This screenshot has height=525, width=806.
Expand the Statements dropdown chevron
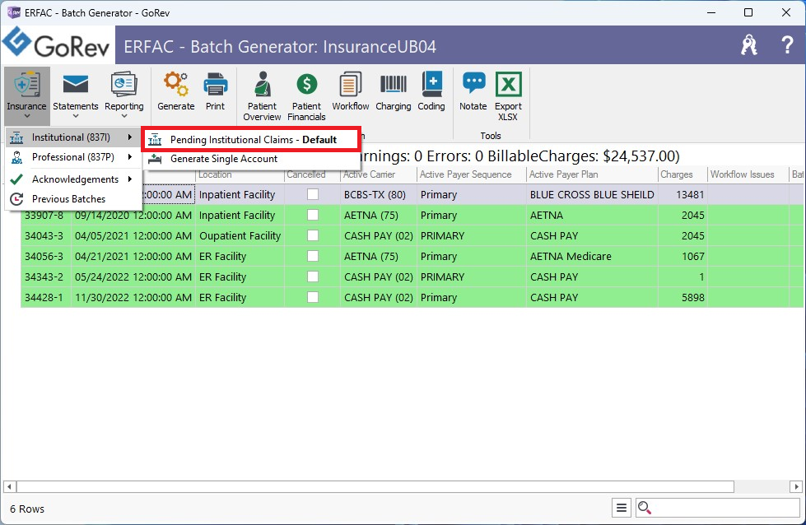[x=76, y=116]
